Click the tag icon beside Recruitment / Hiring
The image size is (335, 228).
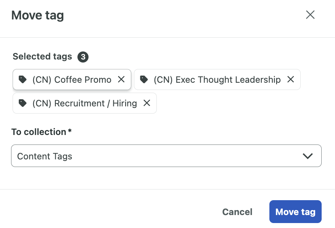23,103
